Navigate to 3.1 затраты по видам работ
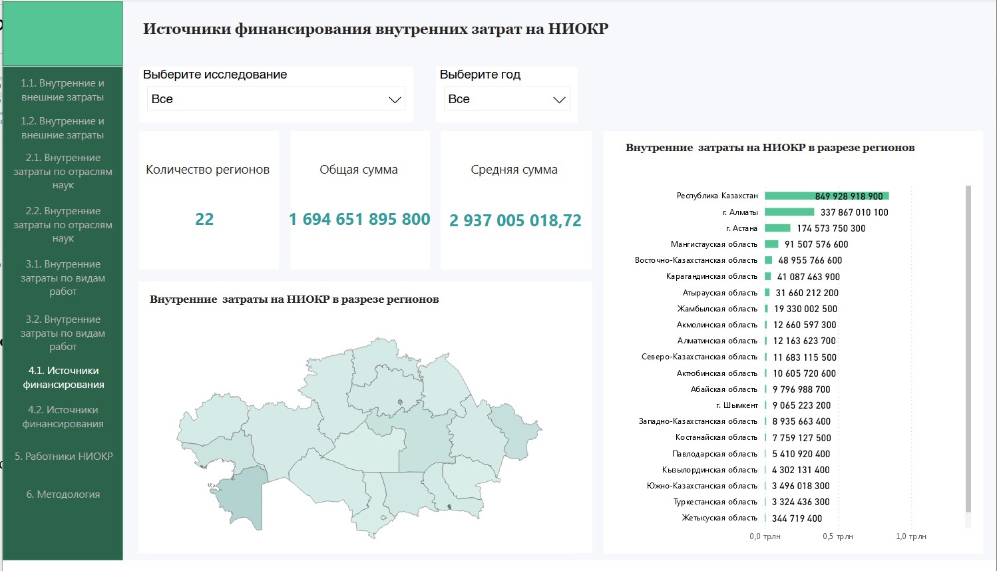Image resolution: width=997 pixels, height=571 pixels. coord(63,278)
